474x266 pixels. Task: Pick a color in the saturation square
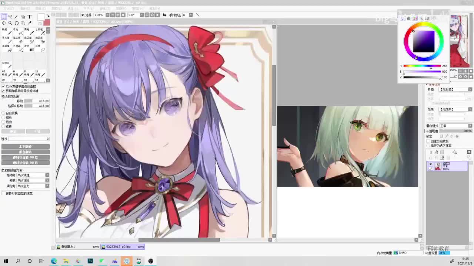(424, 41)
